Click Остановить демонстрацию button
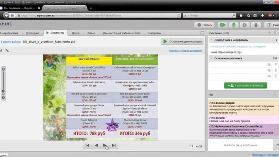The image size is (279, 157). (182, 41)
